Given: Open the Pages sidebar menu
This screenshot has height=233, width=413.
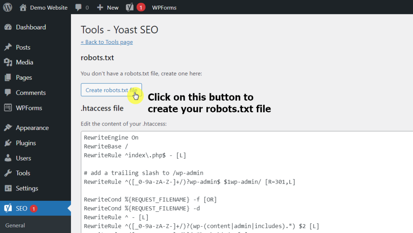Looking at the screenshot, I should tap(24, 78).
